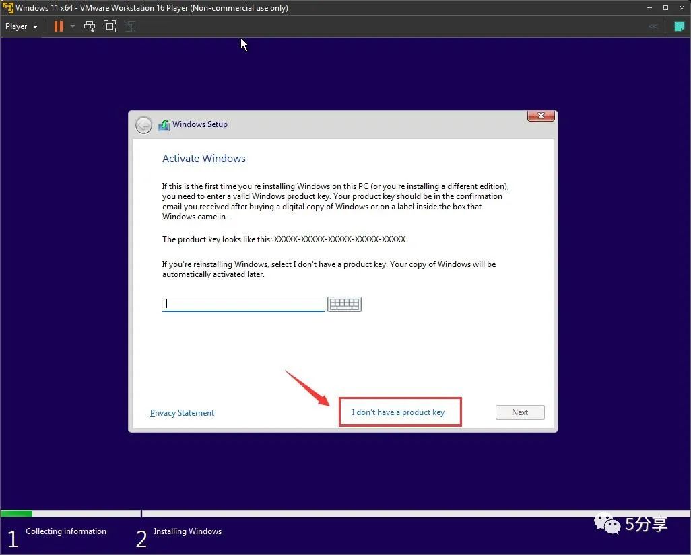Viewport: 691px width, 555px height.
Task: Choose I don't have a product key
Action: click(x=398, y=412)
